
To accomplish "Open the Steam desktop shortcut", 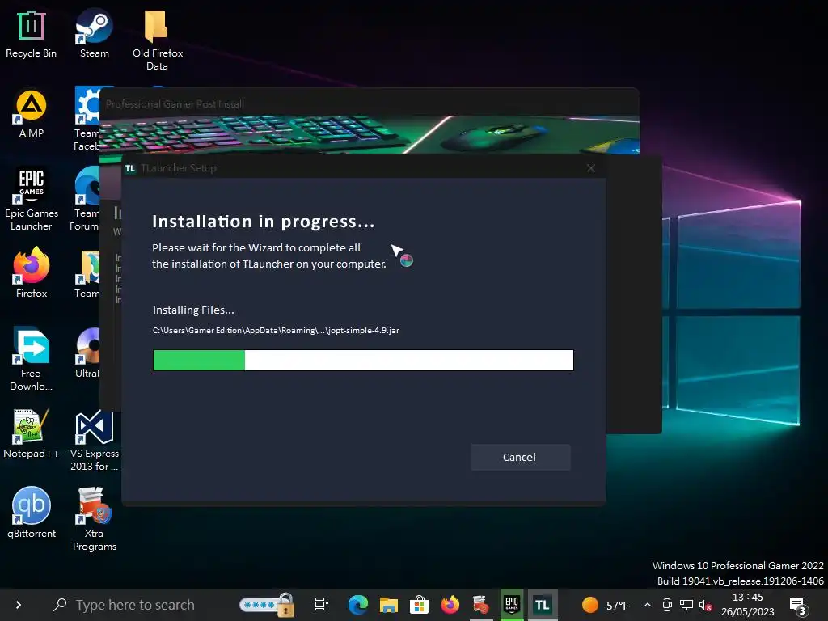I will [x=94, y=34].
